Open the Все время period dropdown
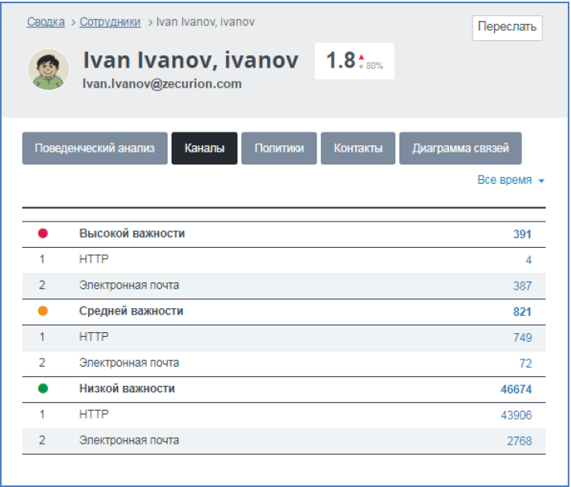The width and height of the screenshot is (571, 487). [x=510, y=181]
